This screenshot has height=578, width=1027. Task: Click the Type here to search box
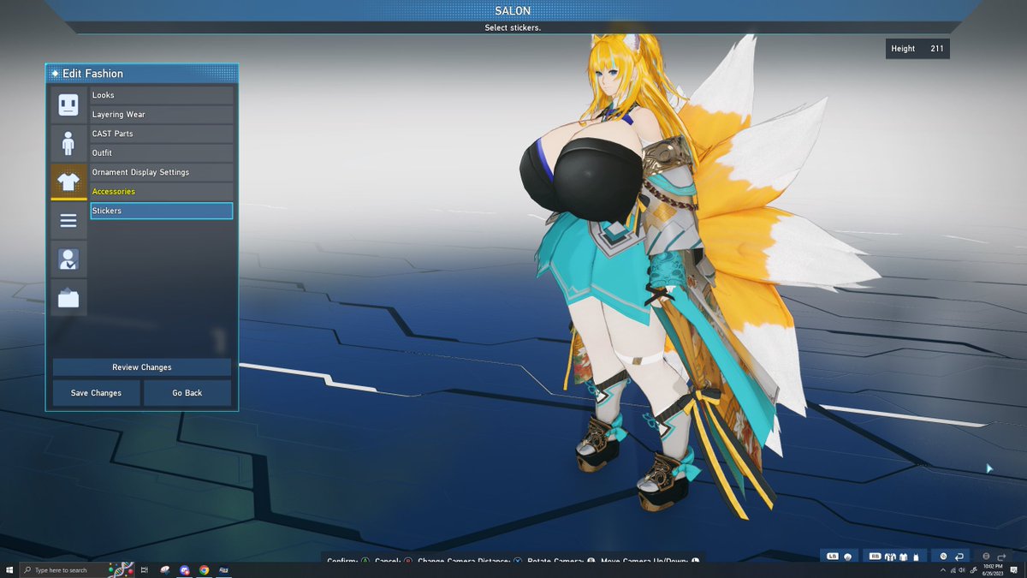click(77, 570)
